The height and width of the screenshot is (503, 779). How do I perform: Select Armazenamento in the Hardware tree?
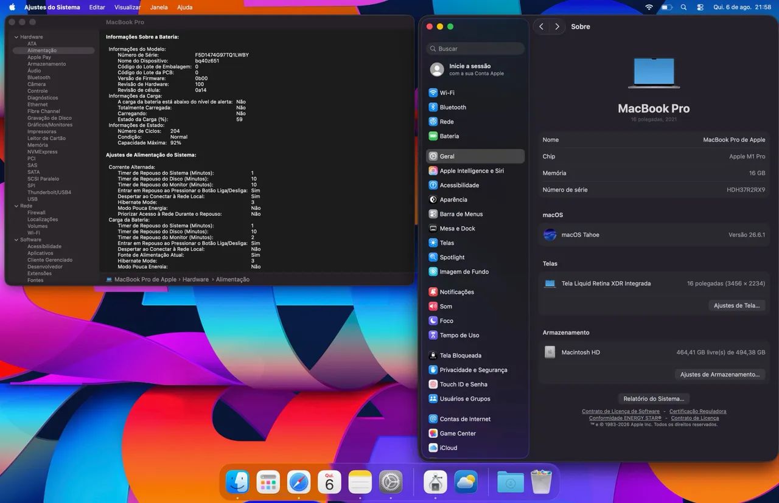[47, 64]
